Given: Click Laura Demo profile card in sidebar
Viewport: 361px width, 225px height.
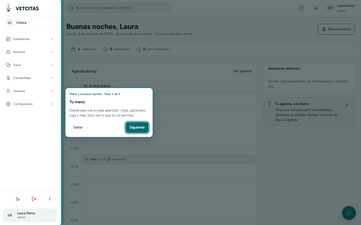Looking at the screenshot, I should click(x=30, y=215).
